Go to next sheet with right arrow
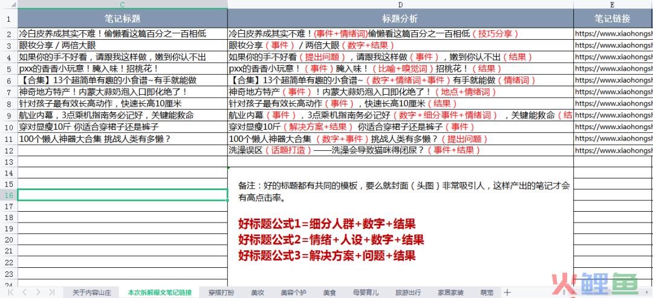 pos(39,293)
